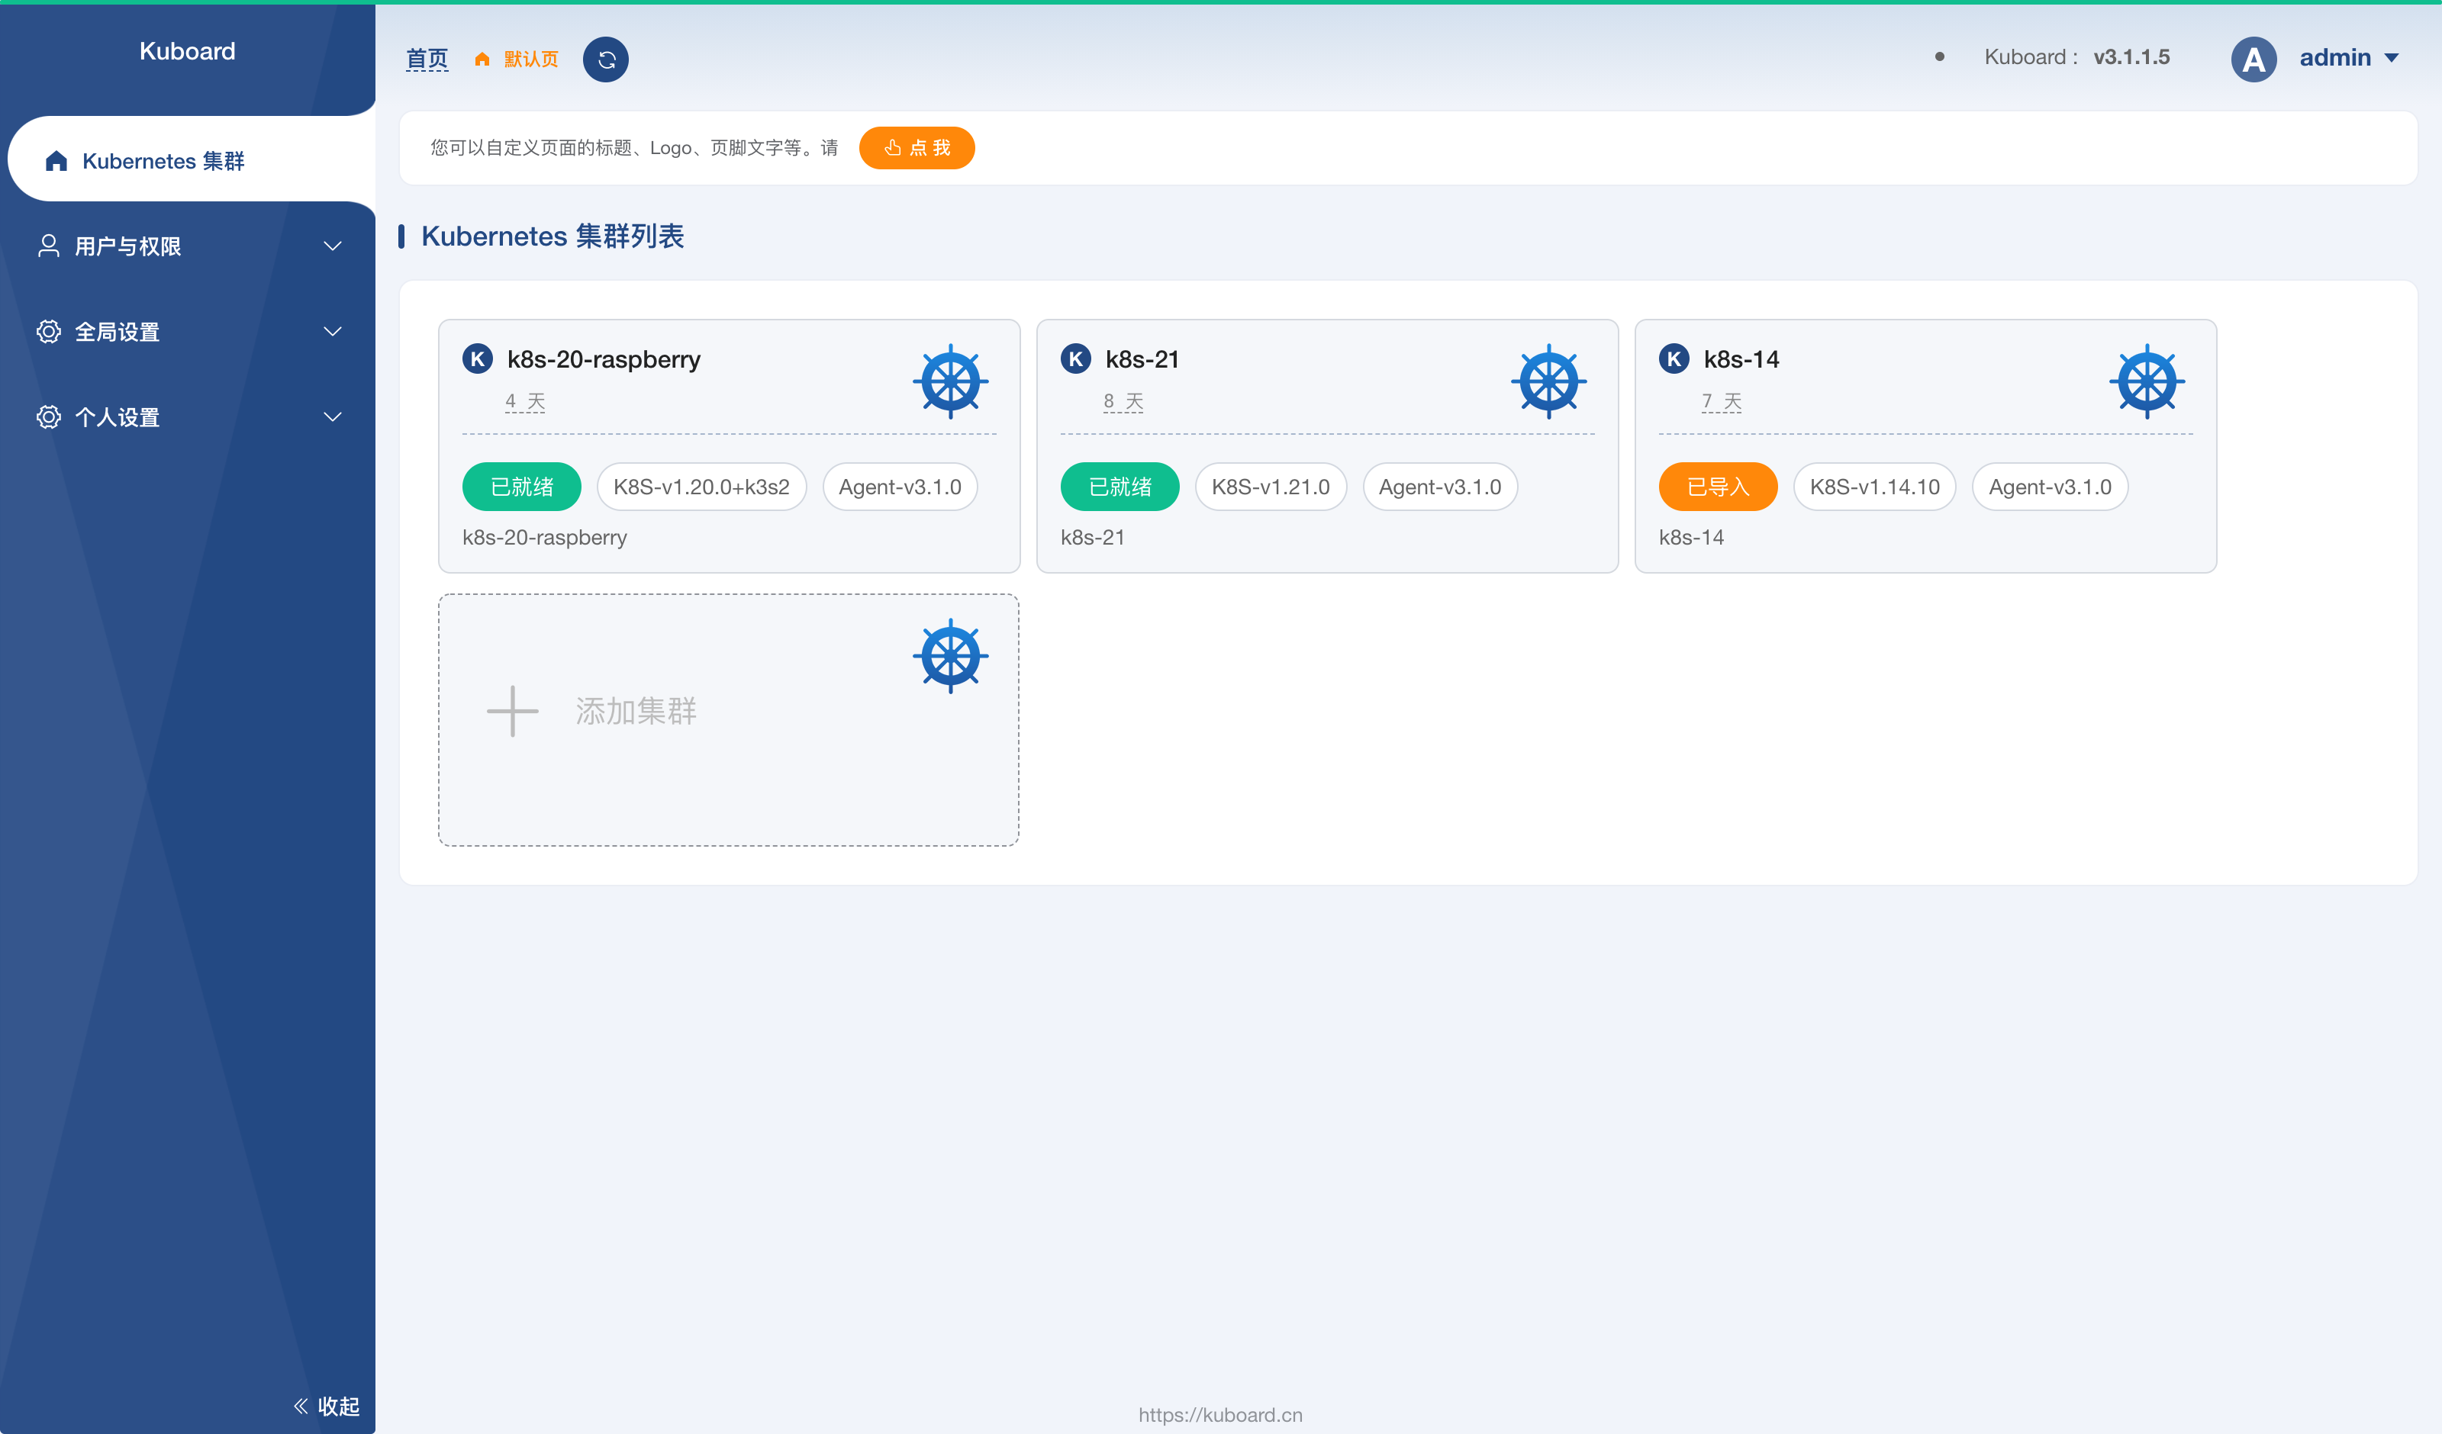
Task: Open the 用户与权限 sidebar menu
Action: tap(188, 246)
